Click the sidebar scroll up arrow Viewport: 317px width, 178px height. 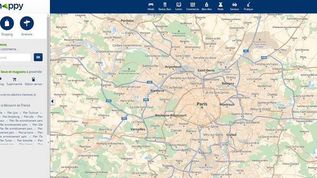coord(48,15)
